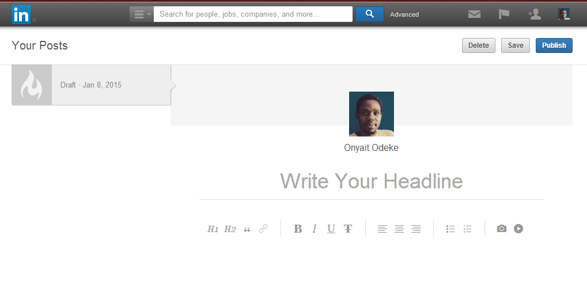Click the Your Posts heading

[40, 45]
